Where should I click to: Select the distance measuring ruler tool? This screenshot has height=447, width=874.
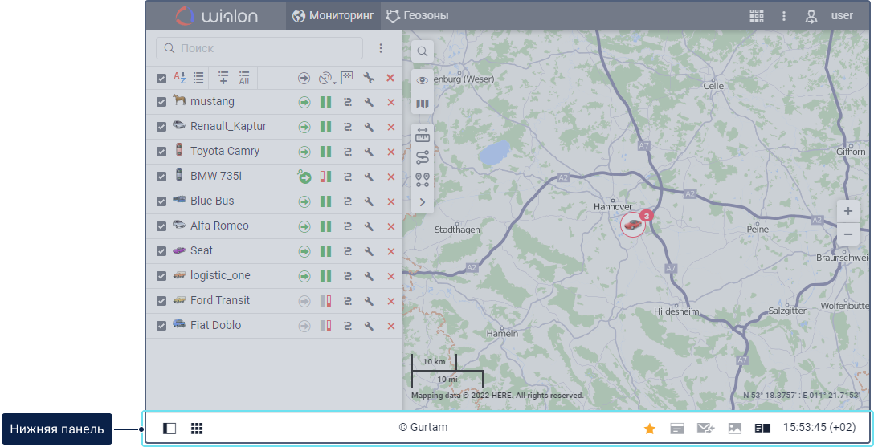coord(423,135)
